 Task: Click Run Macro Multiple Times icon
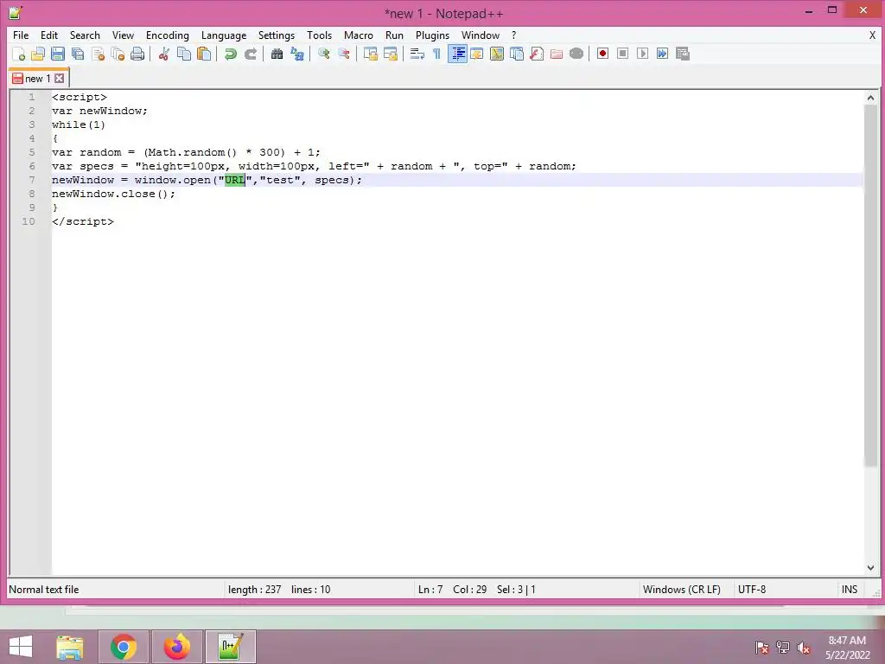coord(663,54)
